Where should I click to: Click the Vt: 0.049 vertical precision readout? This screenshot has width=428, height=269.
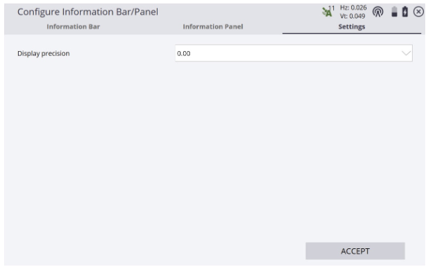click(353, 16)
